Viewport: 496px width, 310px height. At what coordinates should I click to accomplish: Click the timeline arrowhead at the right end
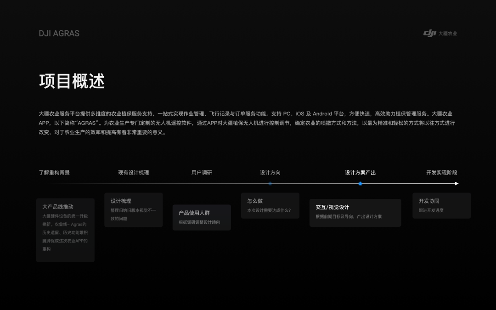[x=457, y=183]
